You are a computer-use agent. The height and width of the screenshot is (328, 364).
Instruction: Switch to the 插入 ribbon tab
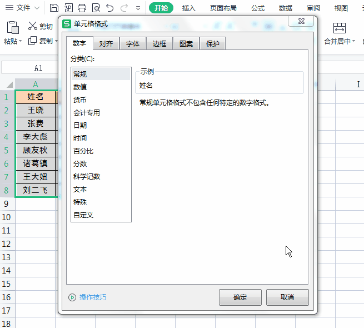(189, 8)
